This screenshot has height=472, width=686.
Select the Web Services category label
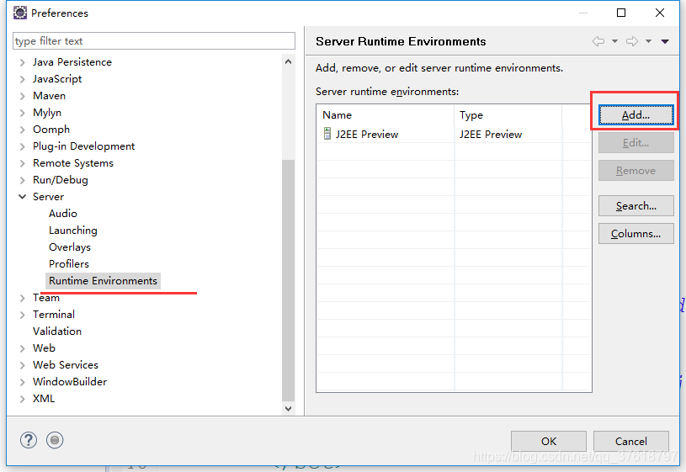(65, 365)
